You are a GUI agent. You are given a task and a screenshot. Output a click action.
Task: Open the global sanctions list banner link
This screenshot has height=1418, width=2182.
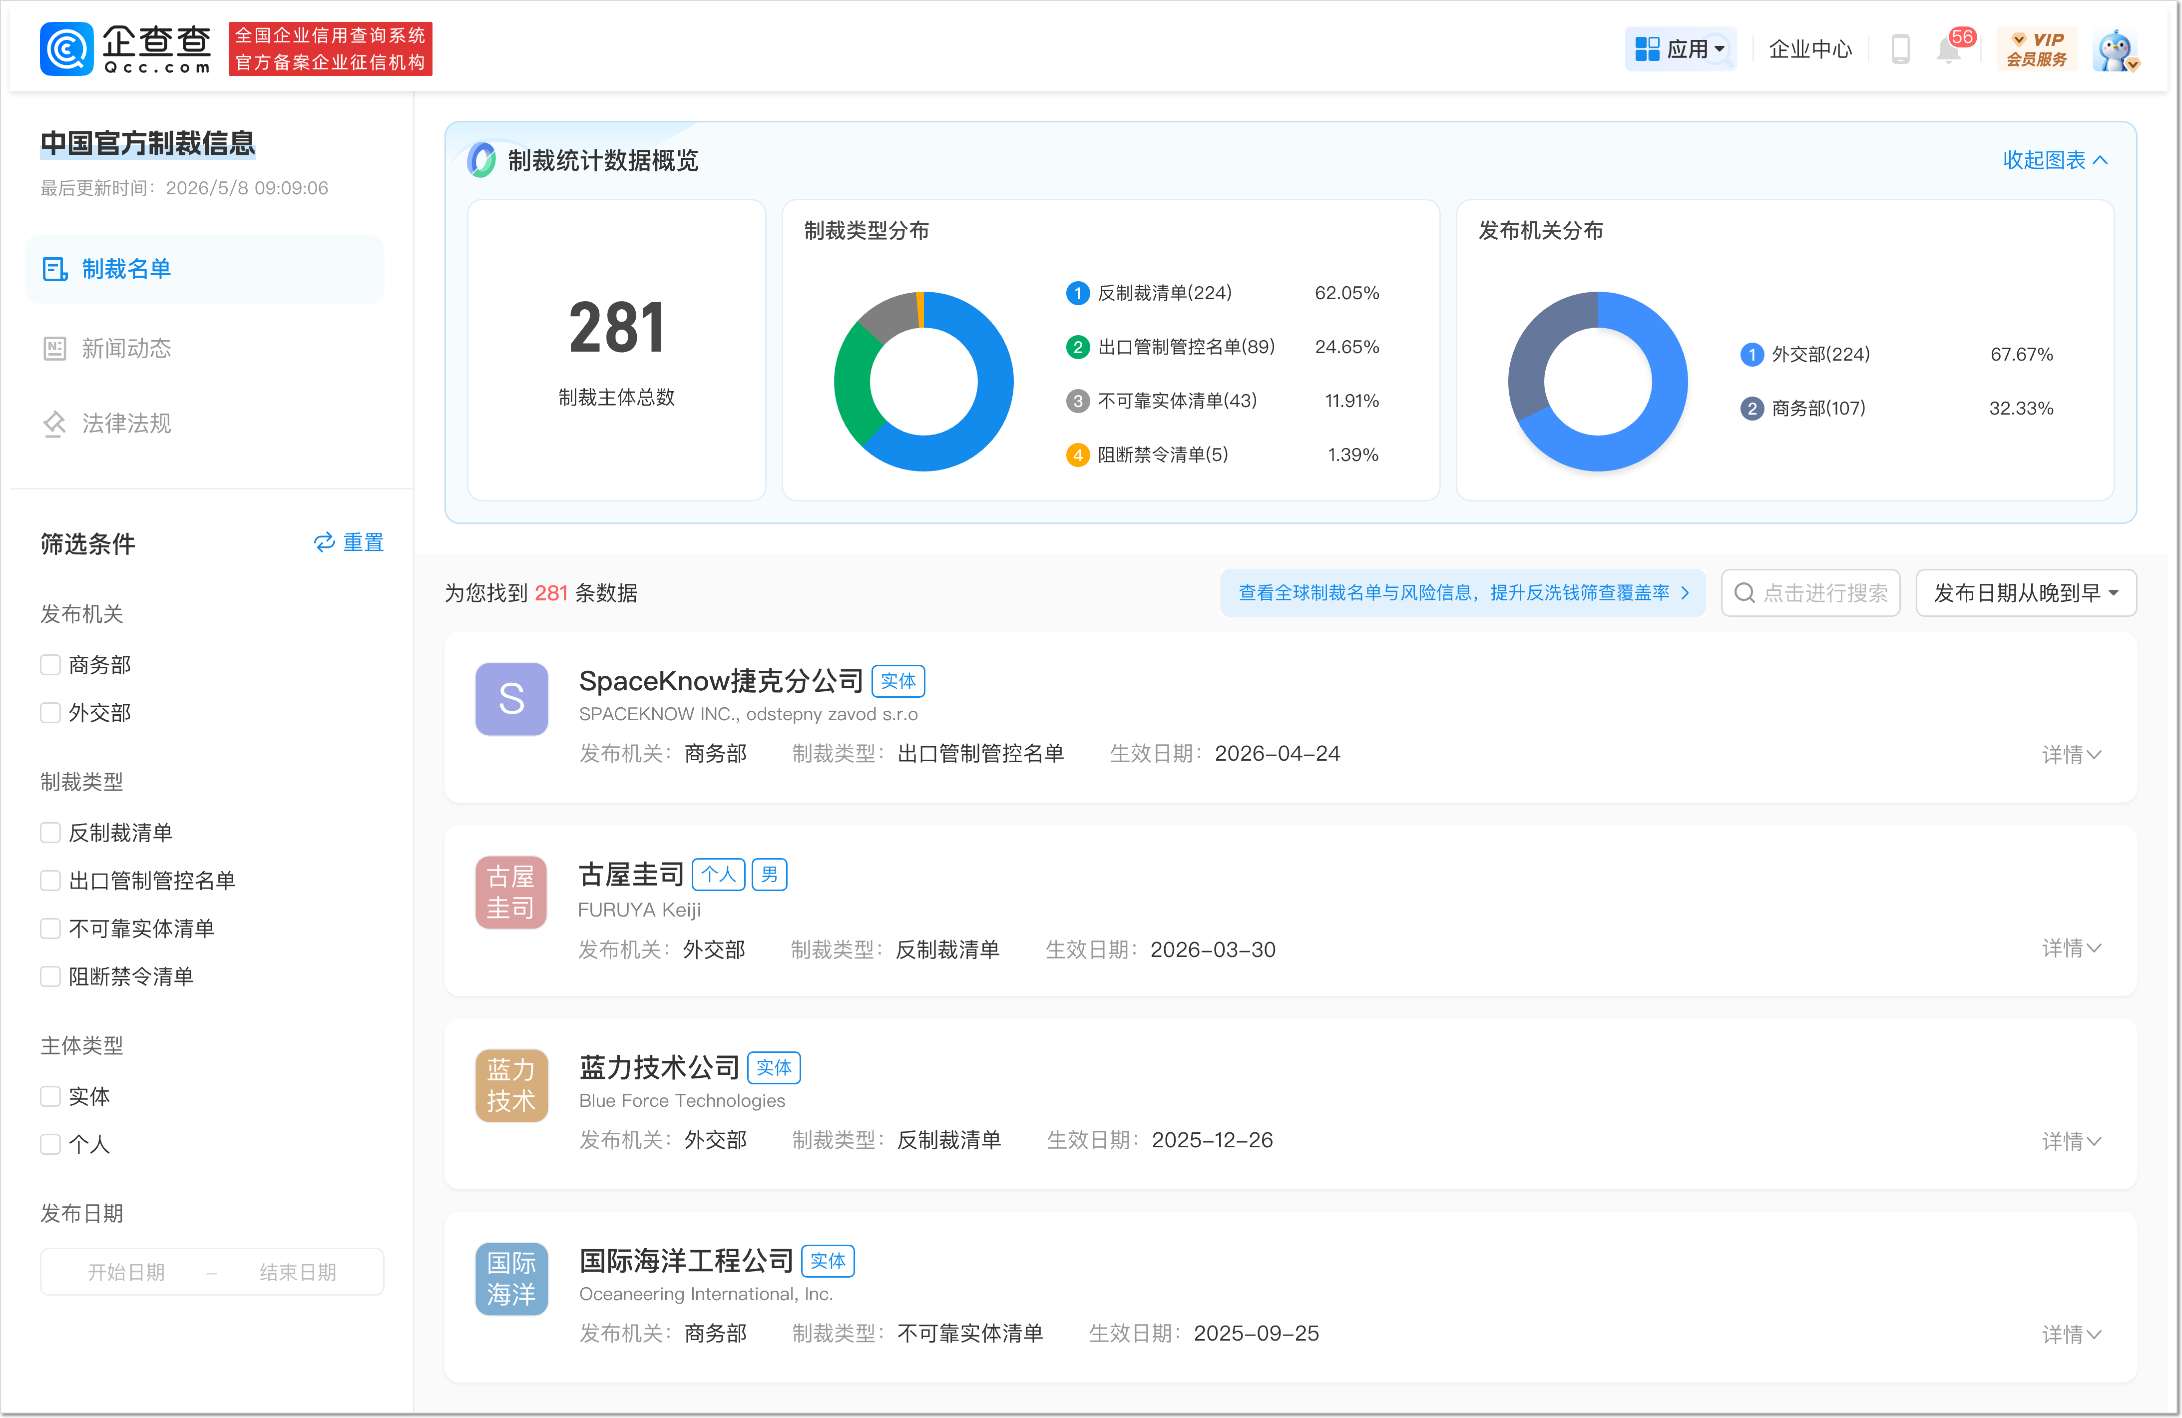pos(1462,593)
